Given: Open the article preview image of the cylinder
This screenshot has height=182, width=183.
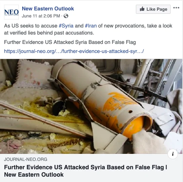Looking at the screenshot, I should pyautogui.click(x=91, y=106).
